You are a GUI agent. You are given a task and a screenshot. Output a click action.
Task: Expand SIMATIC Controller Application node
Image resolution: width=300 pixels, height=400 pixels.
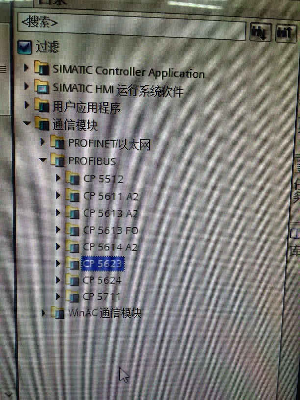[x=26, y=68]
